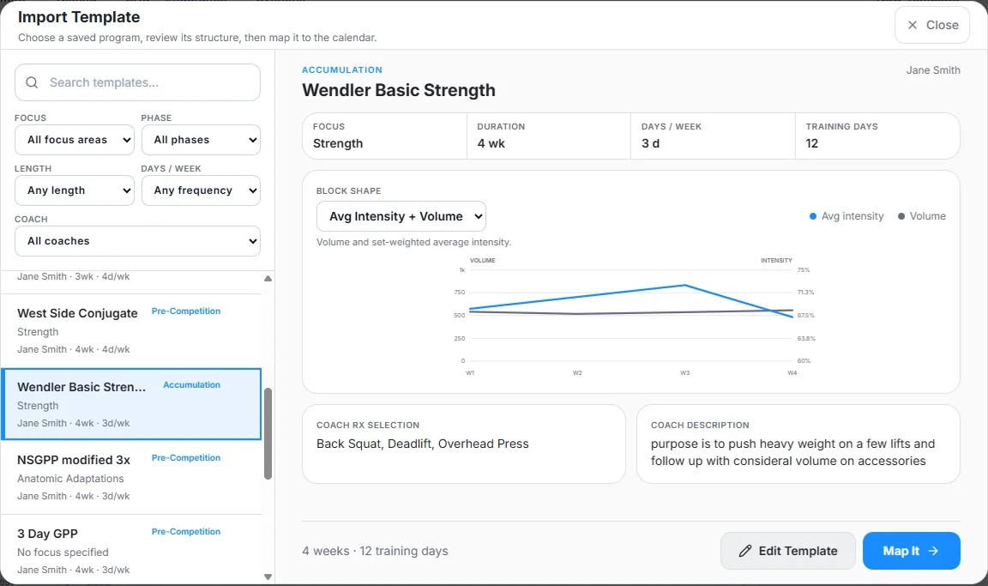Toggle the Volume legend dot
Viewport: 988px width, 586px height.
901,216
